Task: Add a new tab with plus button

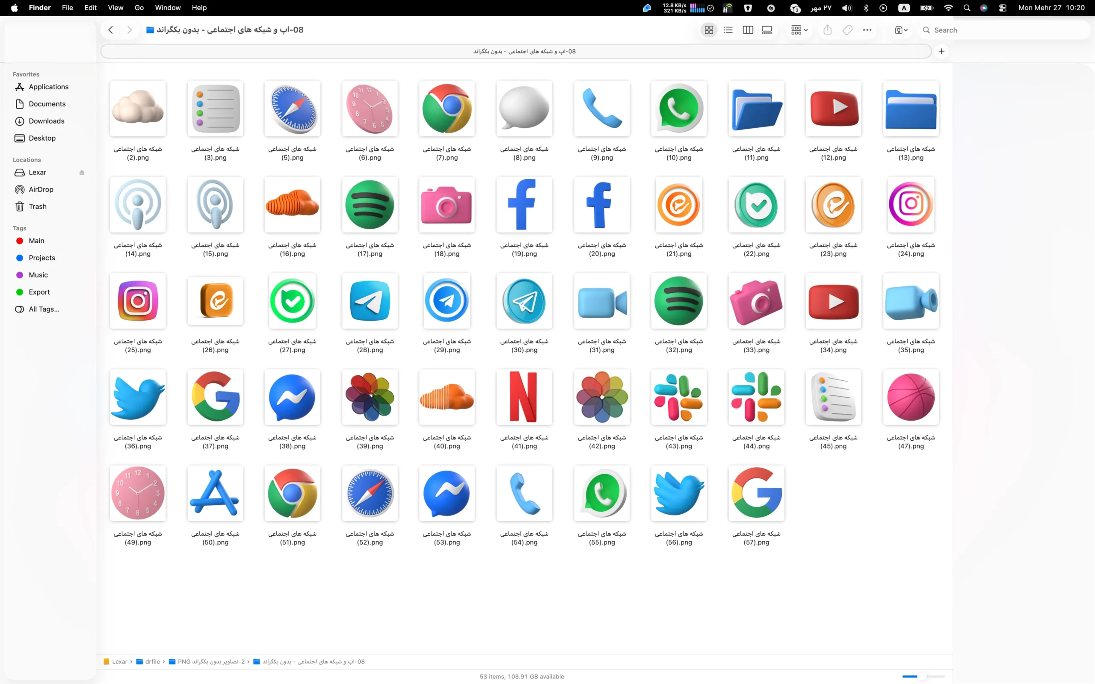Action: [941, 51]
